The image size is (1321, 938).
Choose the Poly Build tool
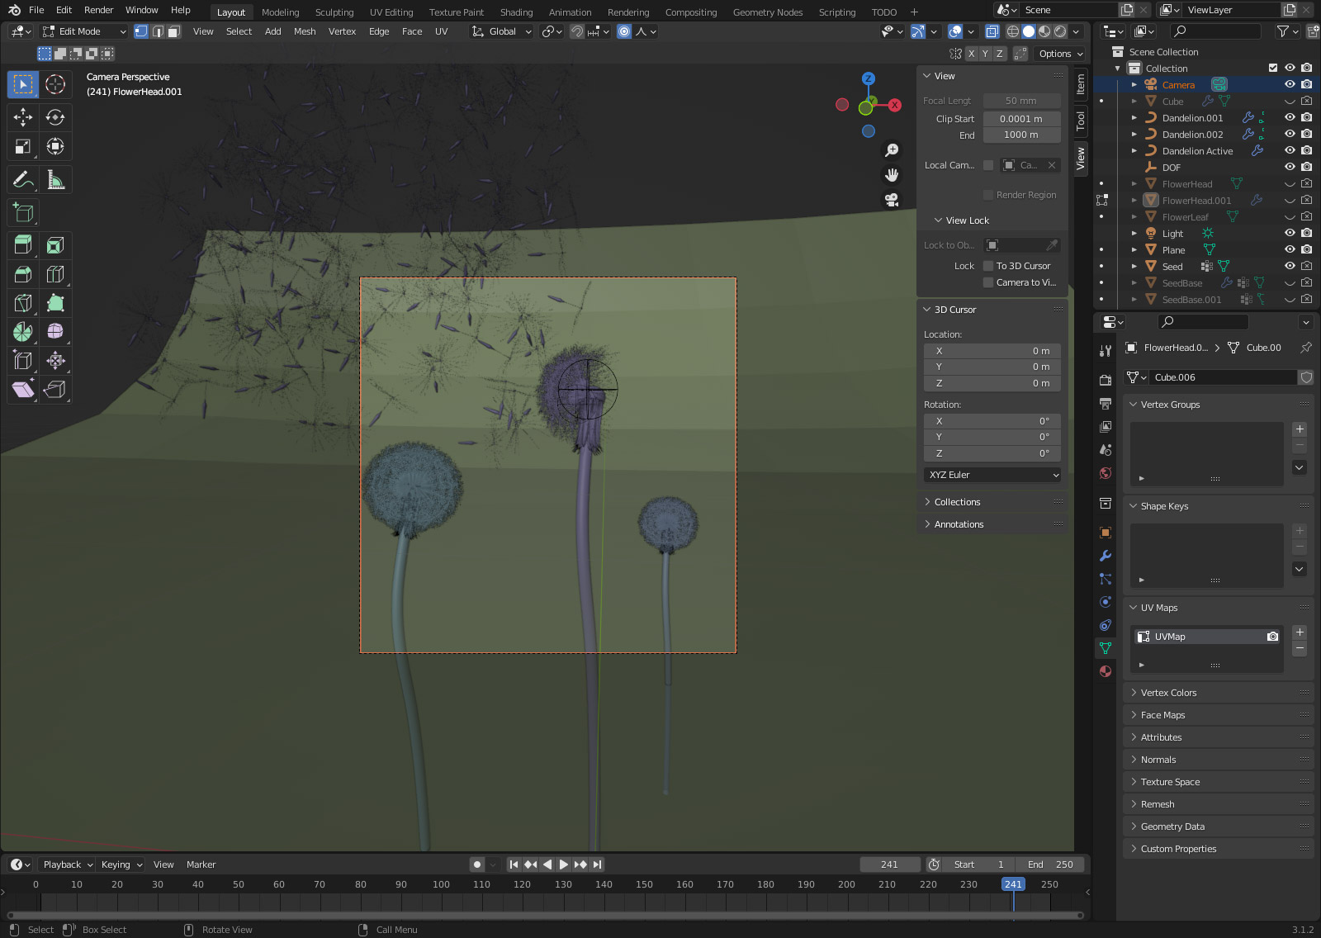pyautogui.click(x=55, y=303)
